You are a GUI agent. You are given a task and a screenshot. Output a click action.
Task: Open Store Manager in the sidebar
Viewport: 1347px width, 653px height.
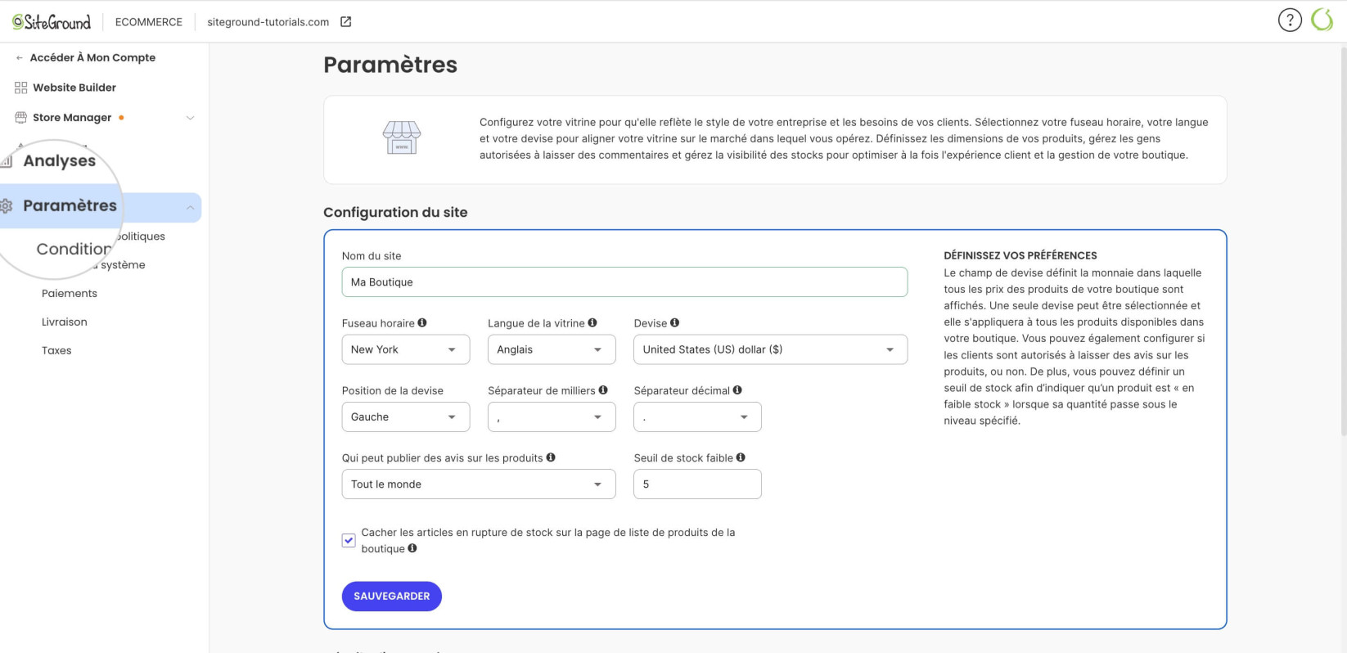72,118
